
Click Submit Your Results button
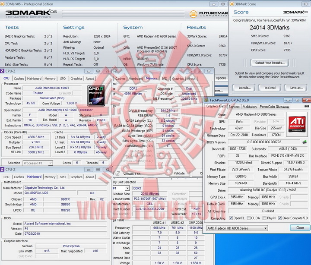tap(270, 63)
